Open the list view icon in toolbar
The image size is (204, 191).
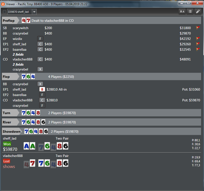190,12
